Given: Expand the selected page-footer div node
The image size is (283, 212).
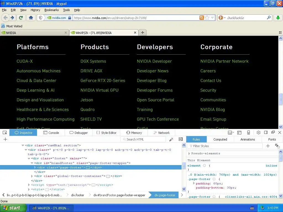Looking at the screenshot, I should [x=35, y=168].
